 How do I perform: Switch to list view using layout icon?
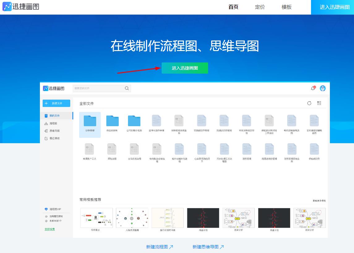(319, 103)
